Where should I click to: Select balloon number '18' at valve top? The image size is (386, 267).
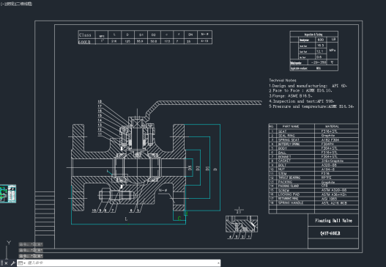(x=100, y=101)
